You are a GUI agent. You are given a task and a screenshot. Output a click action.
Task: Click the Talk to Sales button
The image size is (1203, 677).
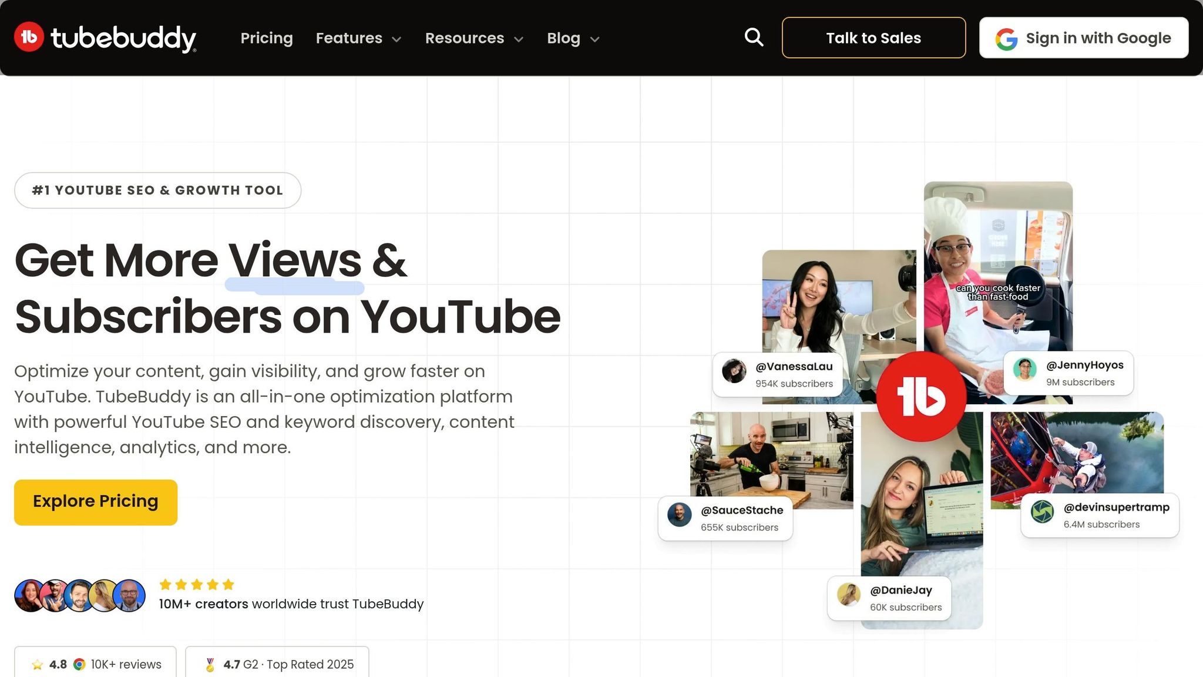873,38
